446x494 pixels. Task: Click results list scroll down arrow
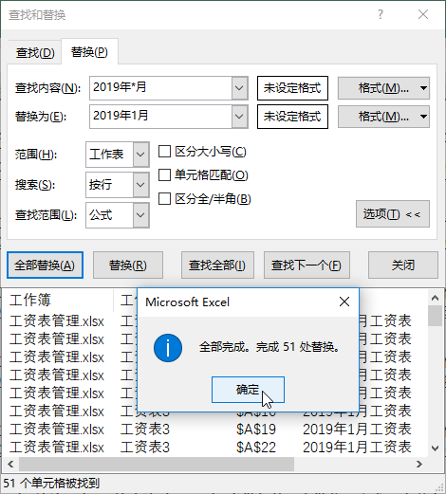(436, 448)
